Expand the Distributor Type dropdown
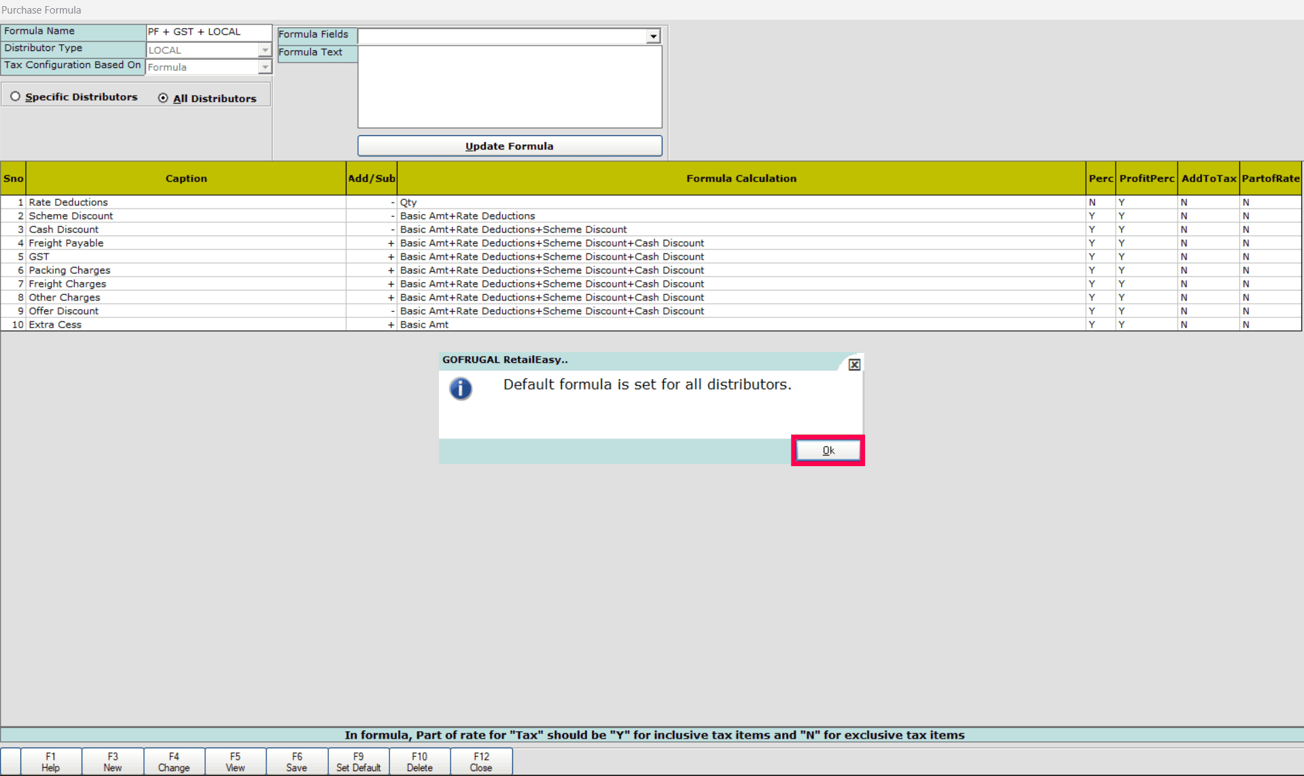This screenshot has width=1304, height=776. [265, 50]
